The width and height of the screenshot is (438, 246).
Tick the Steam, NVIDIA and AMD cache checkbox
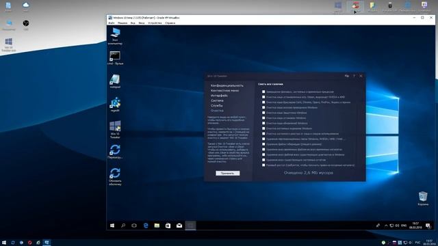tap(263, 97)
